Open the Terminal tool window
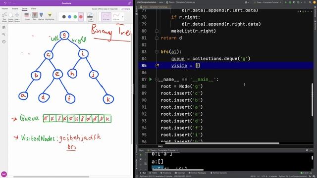Viewport: 317px width, 178px height. (x=180, y=173)
